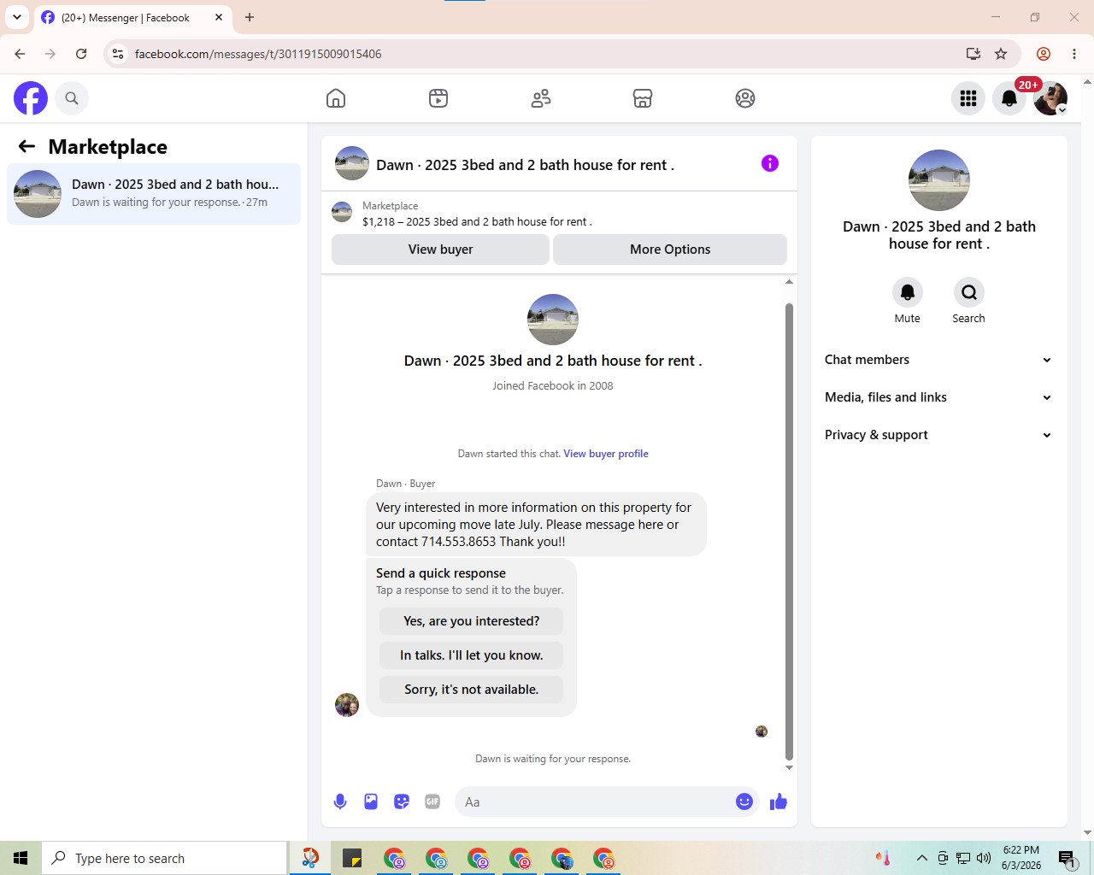Viewport: 1094px width, 875px height.
Task: Click the install app icon in address bar
Action: coord(973,54)
